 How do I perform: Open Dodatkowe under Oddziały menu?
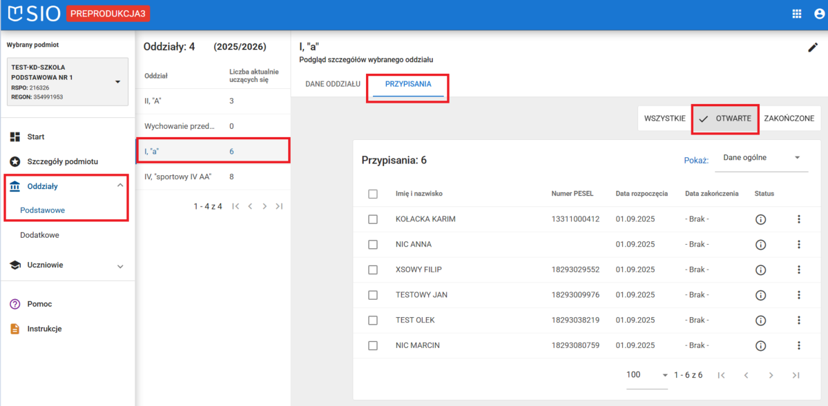39,235
